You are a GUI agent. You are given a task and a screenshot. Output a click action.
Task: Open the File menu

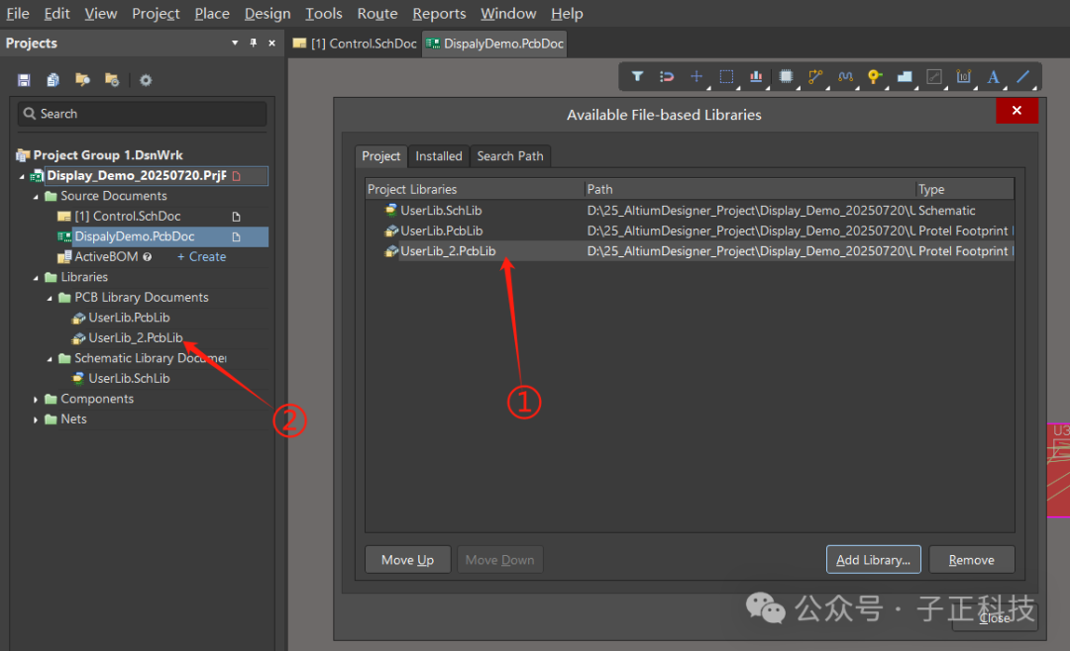[17, 14]
